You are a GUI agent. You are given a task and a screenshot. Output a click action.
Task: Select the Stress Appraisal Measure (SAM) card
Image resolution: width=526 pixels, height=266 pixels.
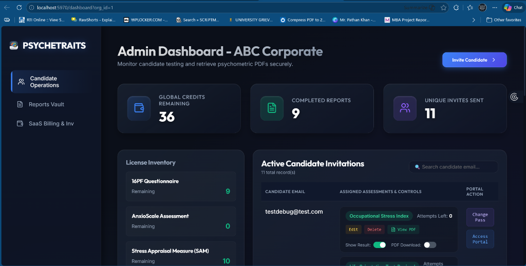[181, 254]
